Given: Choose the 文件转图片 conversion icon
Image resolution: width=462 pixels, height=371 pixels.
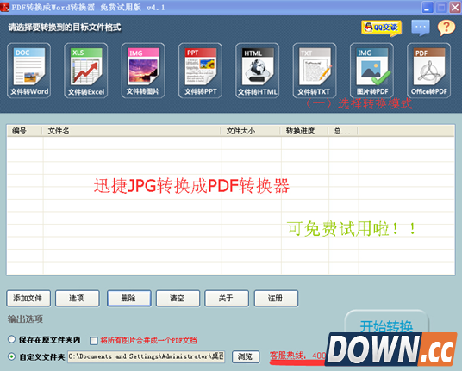Looking at the screenshot, I should 143,71.
